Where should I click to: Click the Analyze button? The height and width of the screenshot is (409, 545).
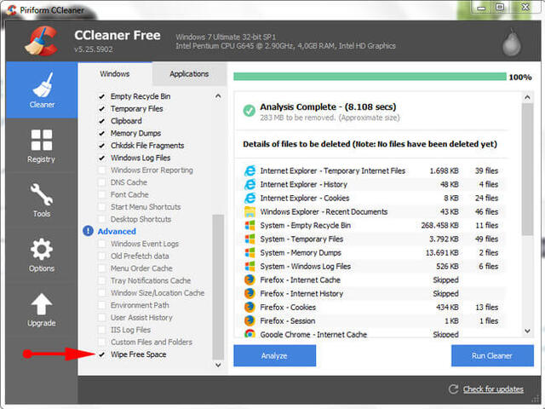pos(274,355)
